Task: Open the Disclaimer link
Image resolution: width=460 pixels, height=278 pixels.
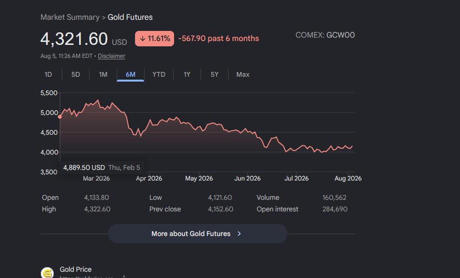Action: click(111, 56)
